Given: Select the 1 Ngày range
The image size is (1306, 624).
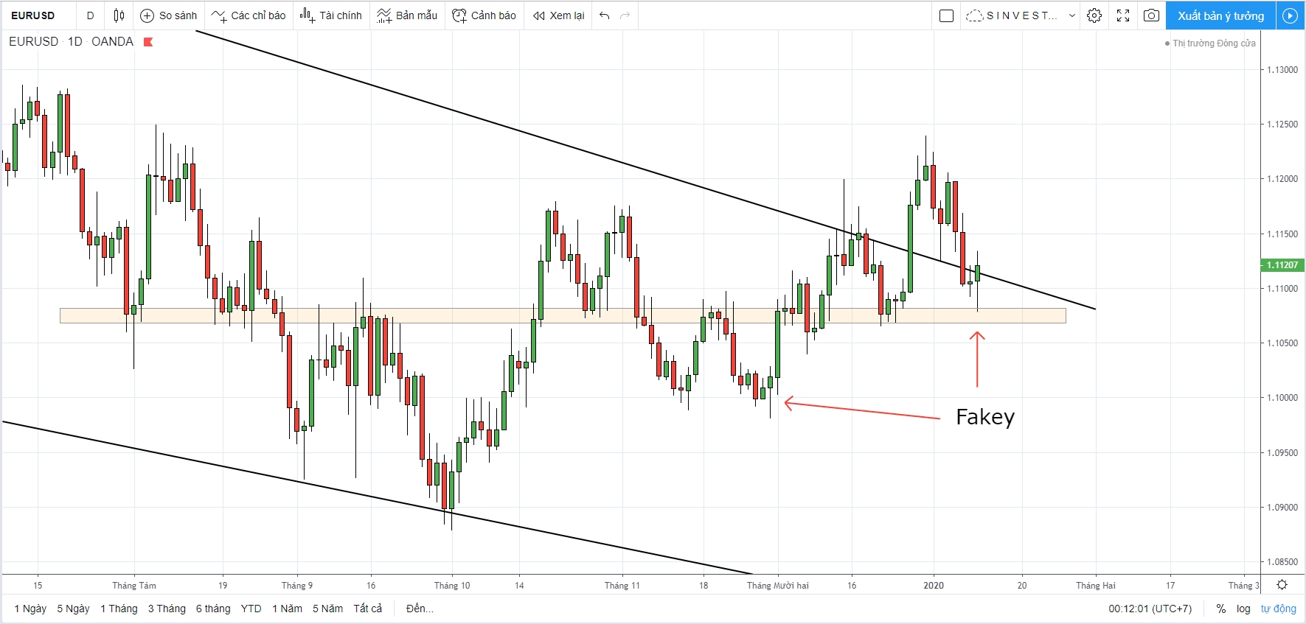Looking at the screenshot, I should pos(30,609).
